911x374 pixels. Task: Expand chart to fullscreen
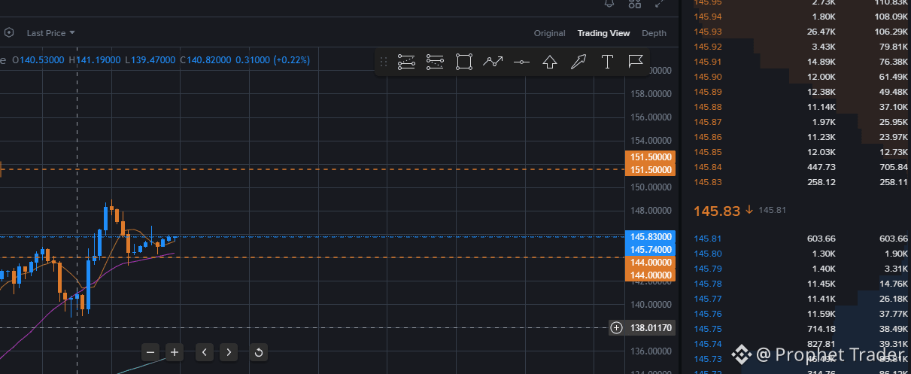[660, 3]
